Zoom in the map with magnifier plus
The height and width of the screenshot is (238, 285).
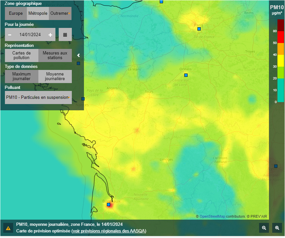point(277,228)
